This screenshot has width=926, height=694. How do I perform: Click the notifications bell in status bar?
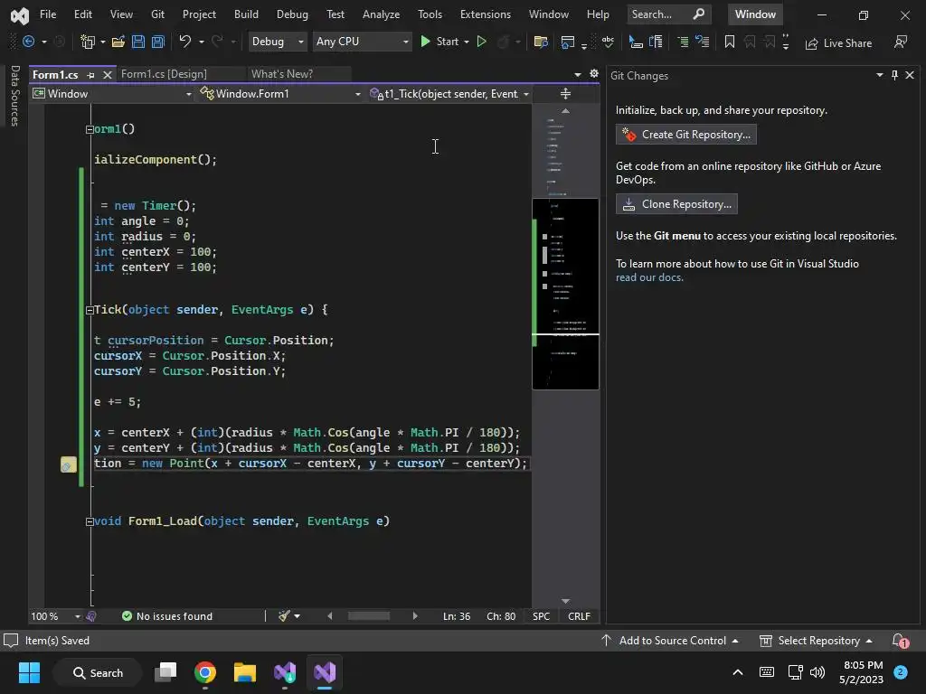pyautogui.click(x=900, y=641)
